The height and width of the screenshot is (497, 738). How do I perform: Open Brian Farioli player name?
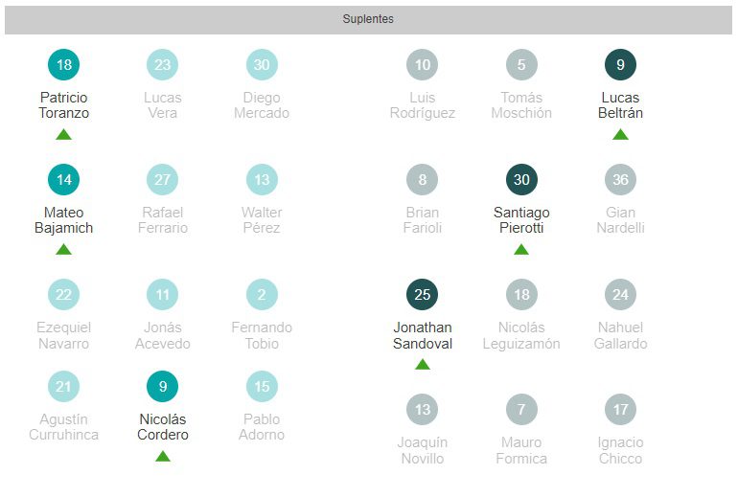[x=422, y=220]
